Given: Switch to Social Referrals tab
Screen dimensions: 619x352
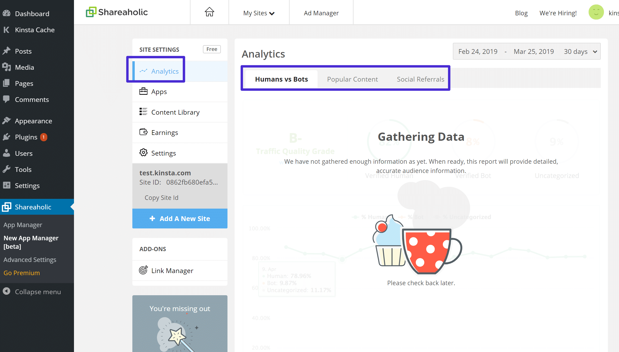Looking at the screenshot, I should point(421,79).
